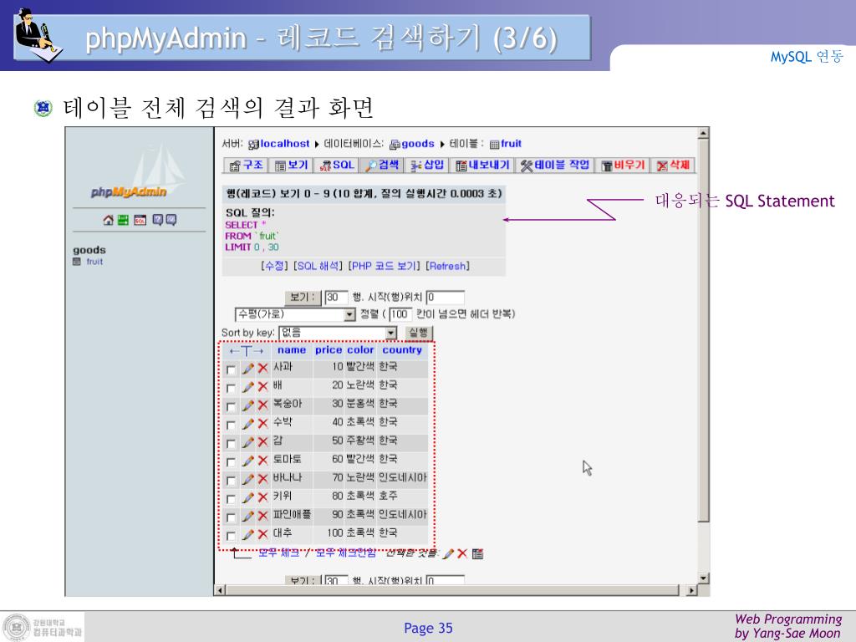Click the [SQL 해석] explain link
Viewport: 856px width, 642px height.
pyautogui.click(x=318, y=266)
